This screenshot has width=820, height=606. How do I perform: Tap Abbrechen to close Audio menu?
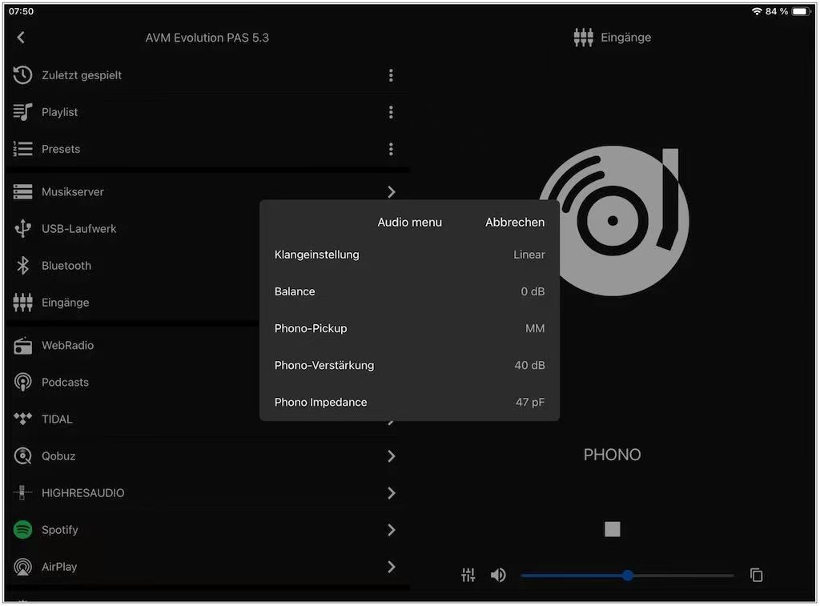pos(514,223)
